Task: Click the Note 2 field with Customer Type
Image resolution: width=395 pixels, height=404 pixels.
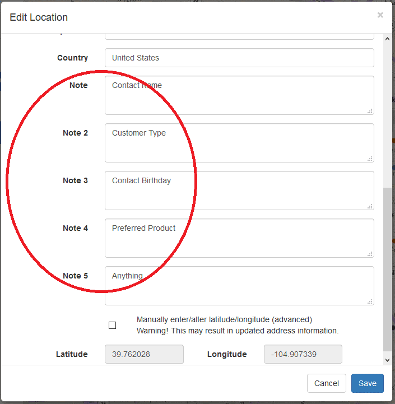Action: 239,143
